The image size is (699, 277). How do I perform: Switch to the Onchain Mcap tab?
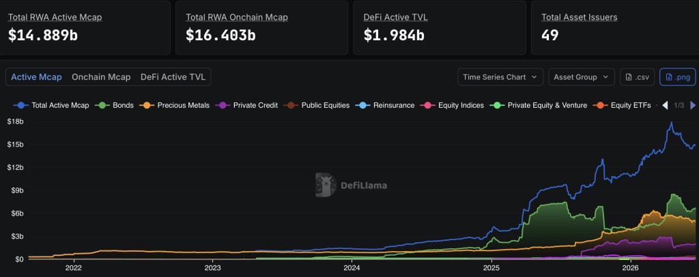[x=101, y=77]
